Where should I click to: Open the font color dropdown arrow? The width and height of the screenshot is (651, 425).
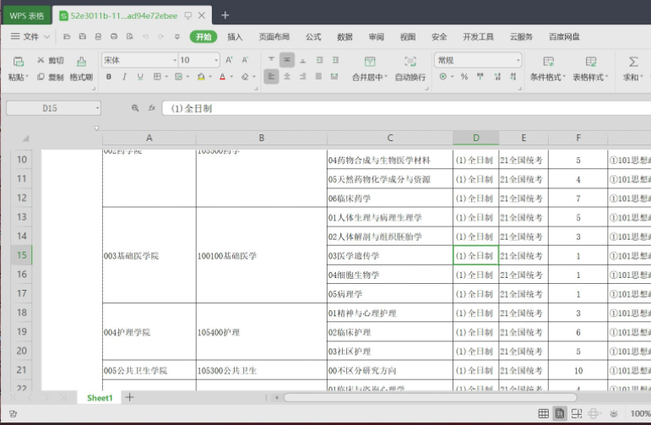click(231, 77)
